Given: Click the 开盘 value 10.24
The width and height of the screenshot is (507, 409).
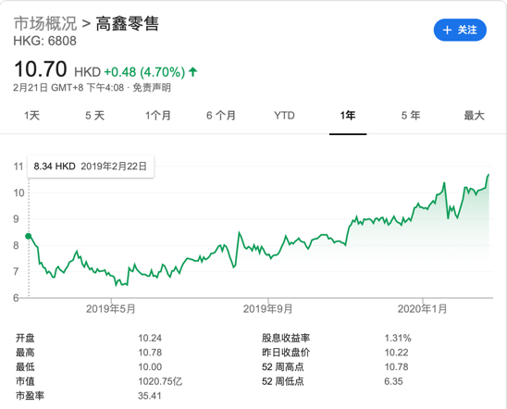Looking at the screenshot, I should (x=150, y=338).
